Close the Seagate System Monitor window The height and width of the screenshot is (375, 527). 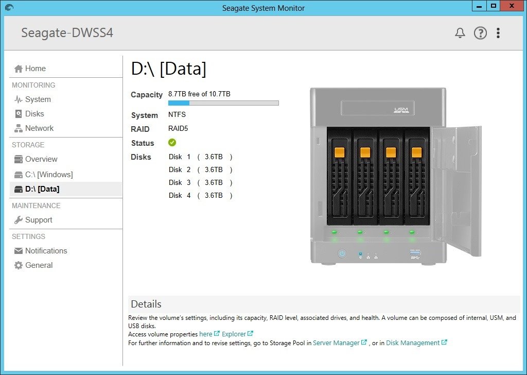[x=512, y=6]
